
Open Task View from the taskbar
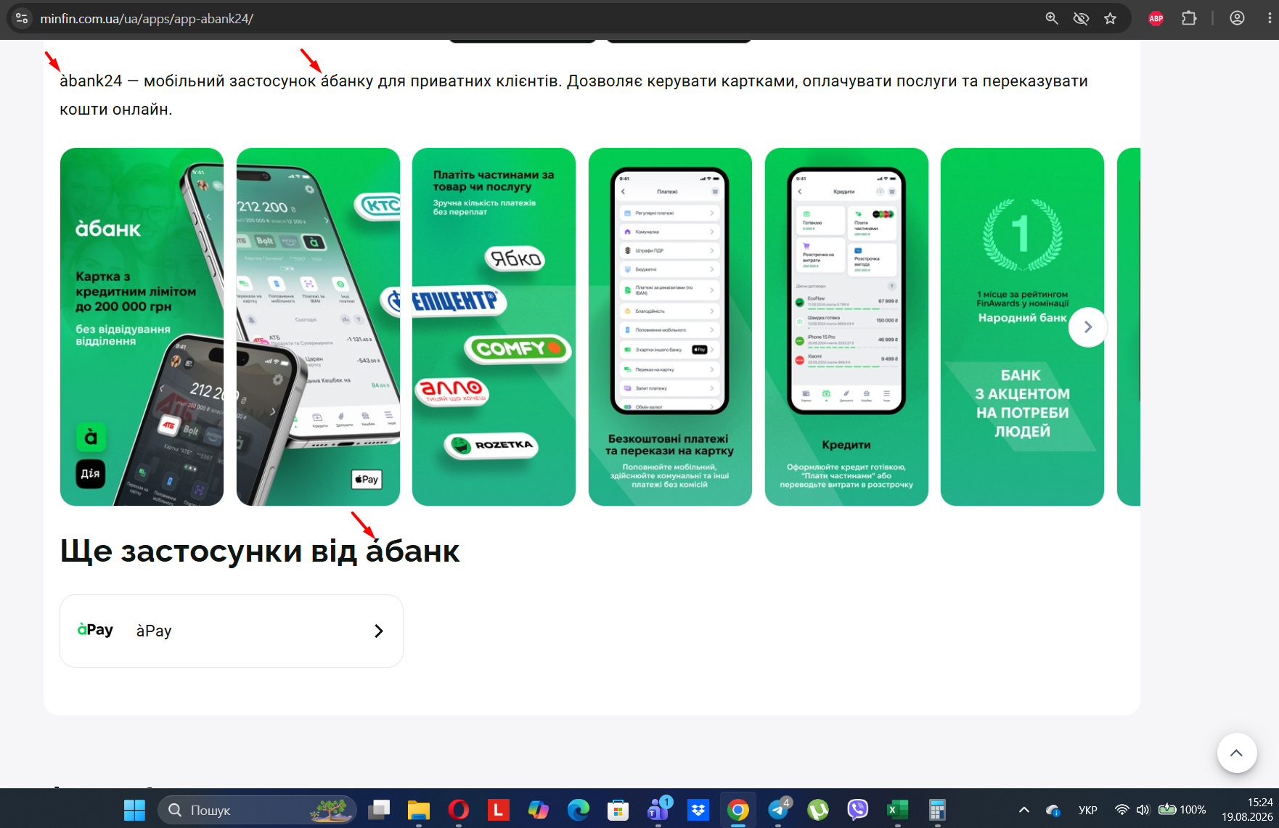click(379, 810)
